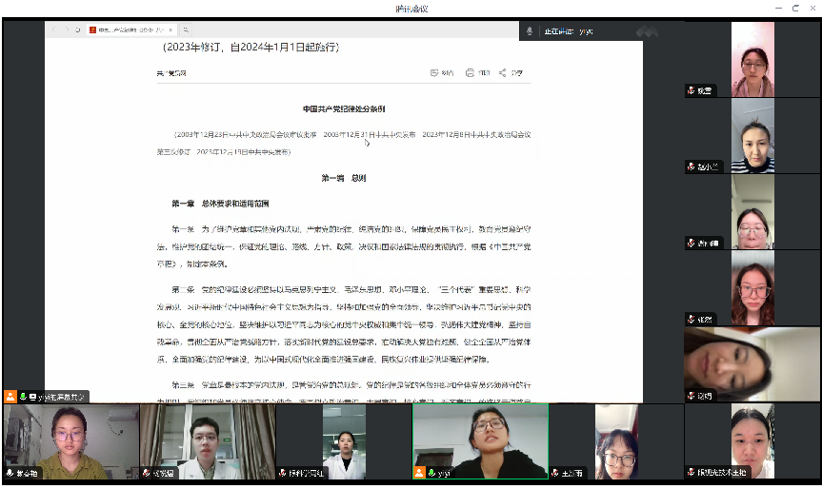Click muted mic icon on top-right participant

(691, 90)
